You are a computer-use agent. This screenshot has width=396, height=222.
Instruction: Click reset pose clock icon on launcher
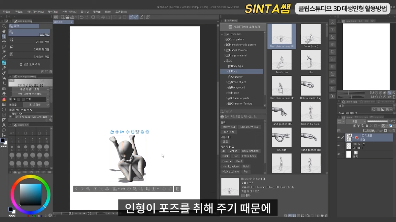pyautogui.click(x=129, y=189)
